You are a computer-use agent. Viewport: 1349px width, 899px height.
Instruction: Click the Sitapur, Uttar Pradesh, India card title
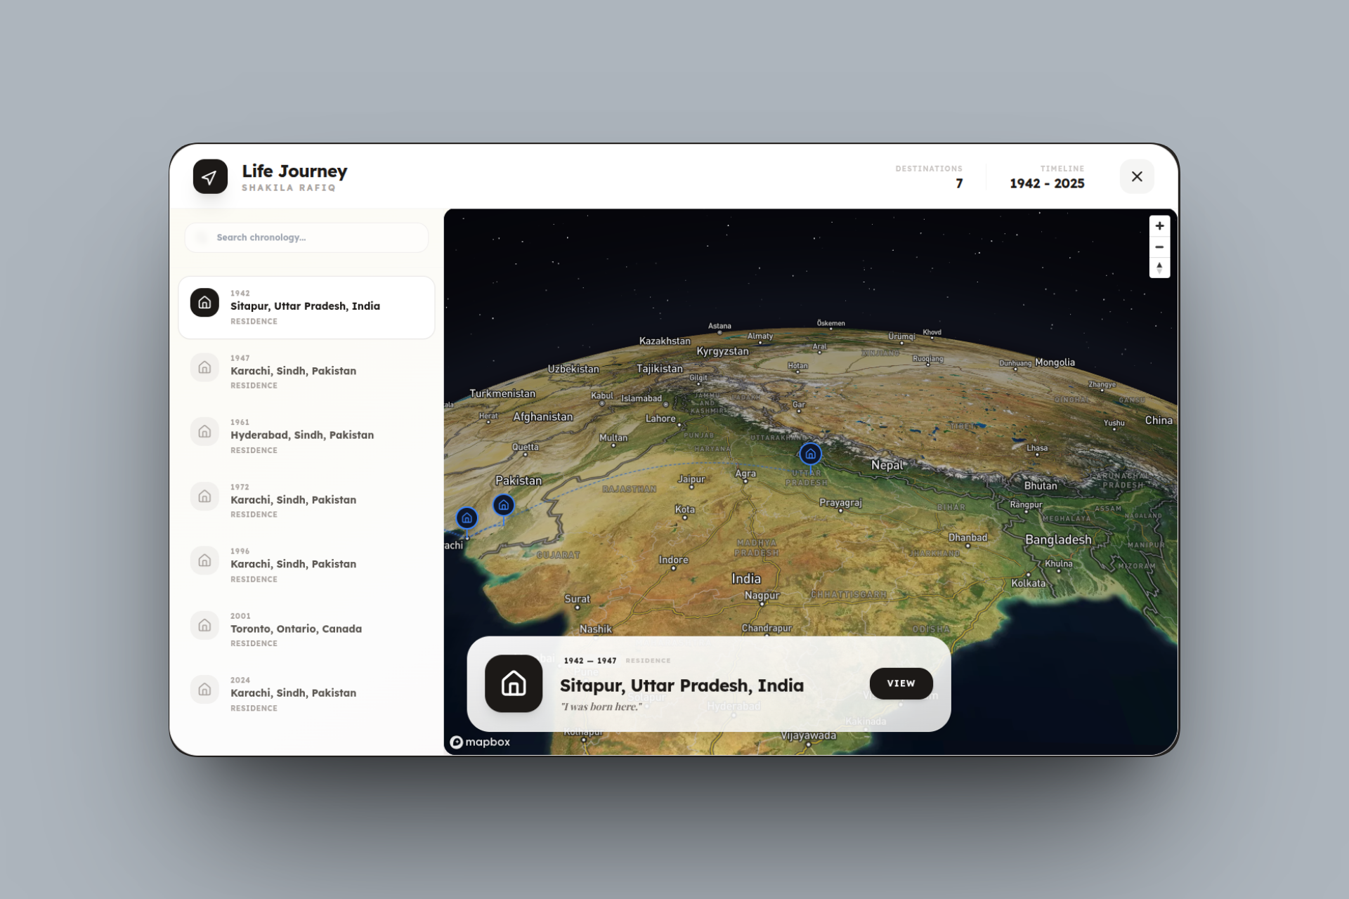point(682,685)
